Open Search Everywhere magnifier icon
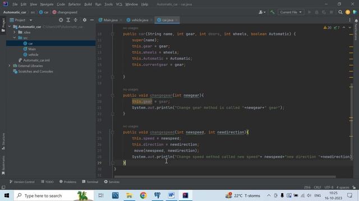Screen dimensions: 359x201 340,12
